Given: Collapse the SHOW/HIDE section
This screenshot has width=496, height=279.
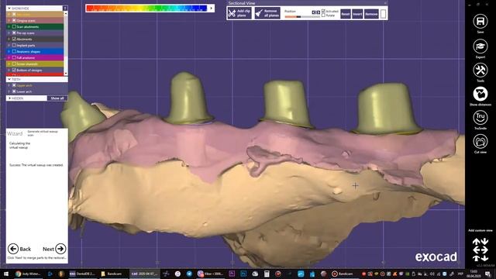Looking at the screenshot, I should [9, 9].
